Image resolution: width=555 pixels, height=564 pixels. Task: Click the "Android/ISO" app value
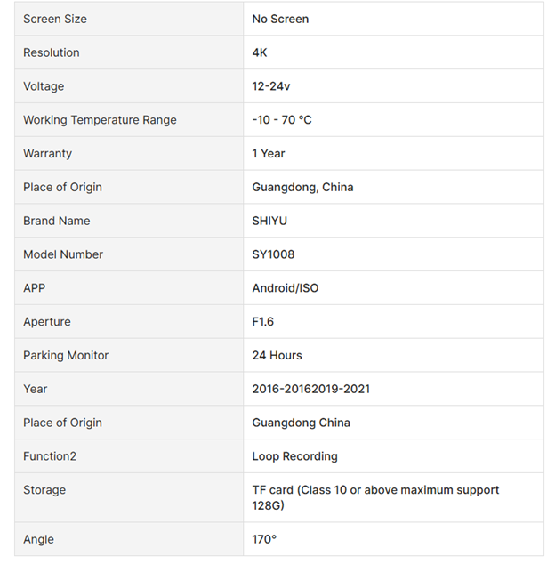point(285,288)
